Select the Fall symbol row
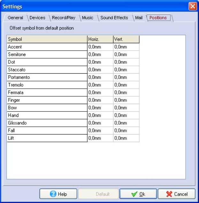 (x=47, y=131)
